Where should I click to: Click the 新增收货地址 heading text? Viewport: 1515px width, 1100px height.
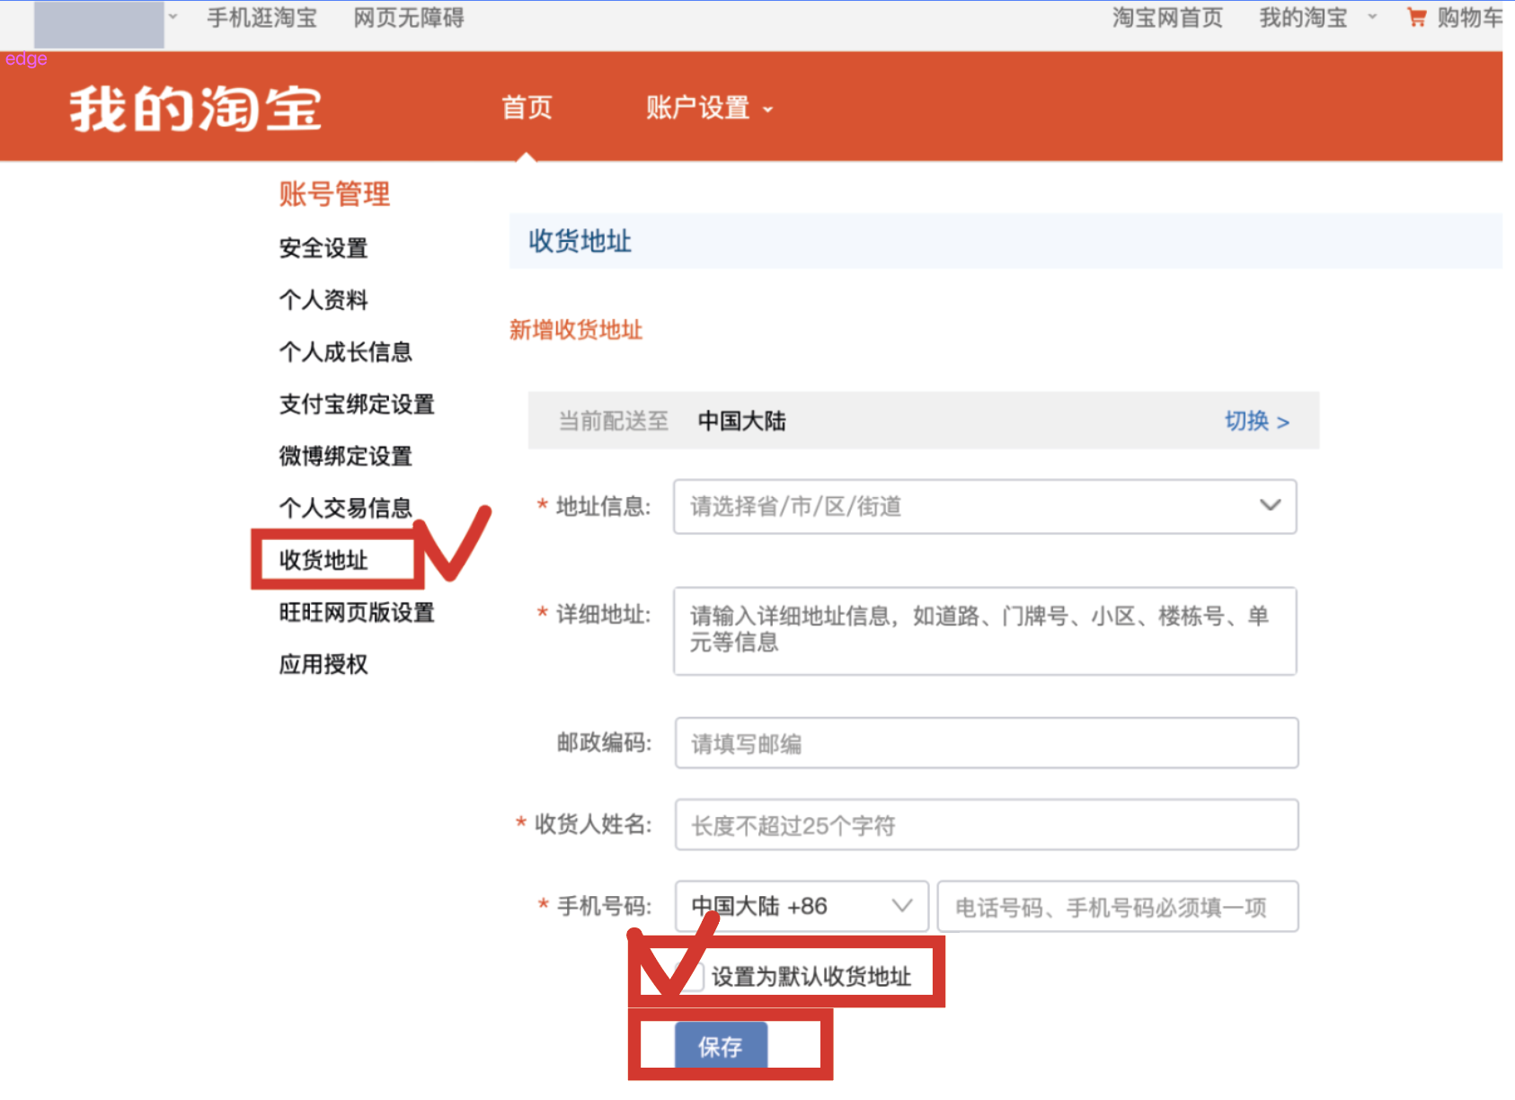pos(576,330)
